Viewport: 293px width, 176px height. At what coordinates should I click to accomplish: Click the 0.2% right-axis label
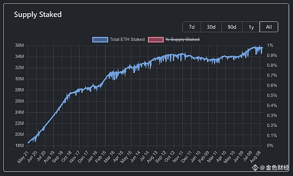[272, 125]
